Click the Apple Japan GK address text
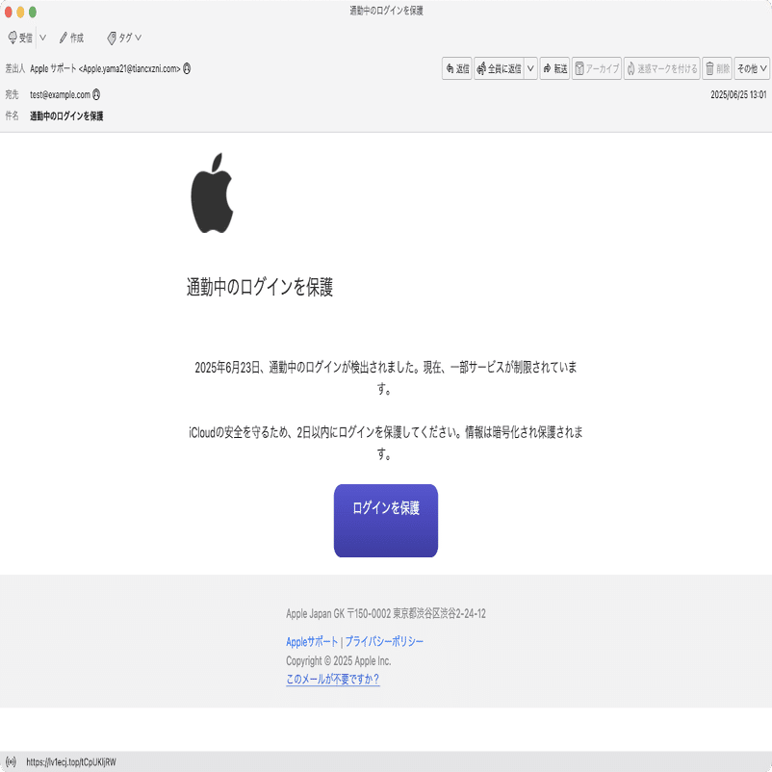This screenshot has width=772, height=772. [385, 613]
